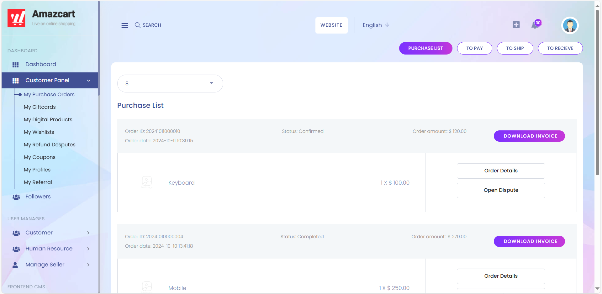
Task: Open the plus quick-add icon
Action: click(516, 25)
